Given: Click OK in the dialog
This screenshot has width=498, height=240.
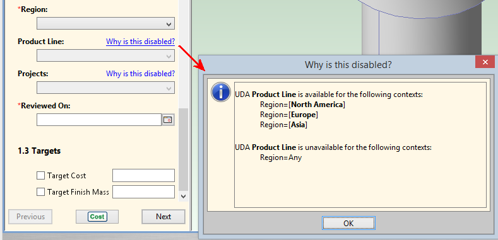Looking at the screenshot, I should coord(348,223).
